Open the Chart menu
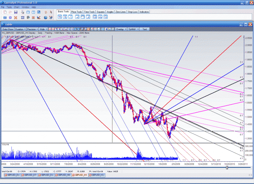The width and height of the screenshot is (254, 184). (x=17, y=7)
